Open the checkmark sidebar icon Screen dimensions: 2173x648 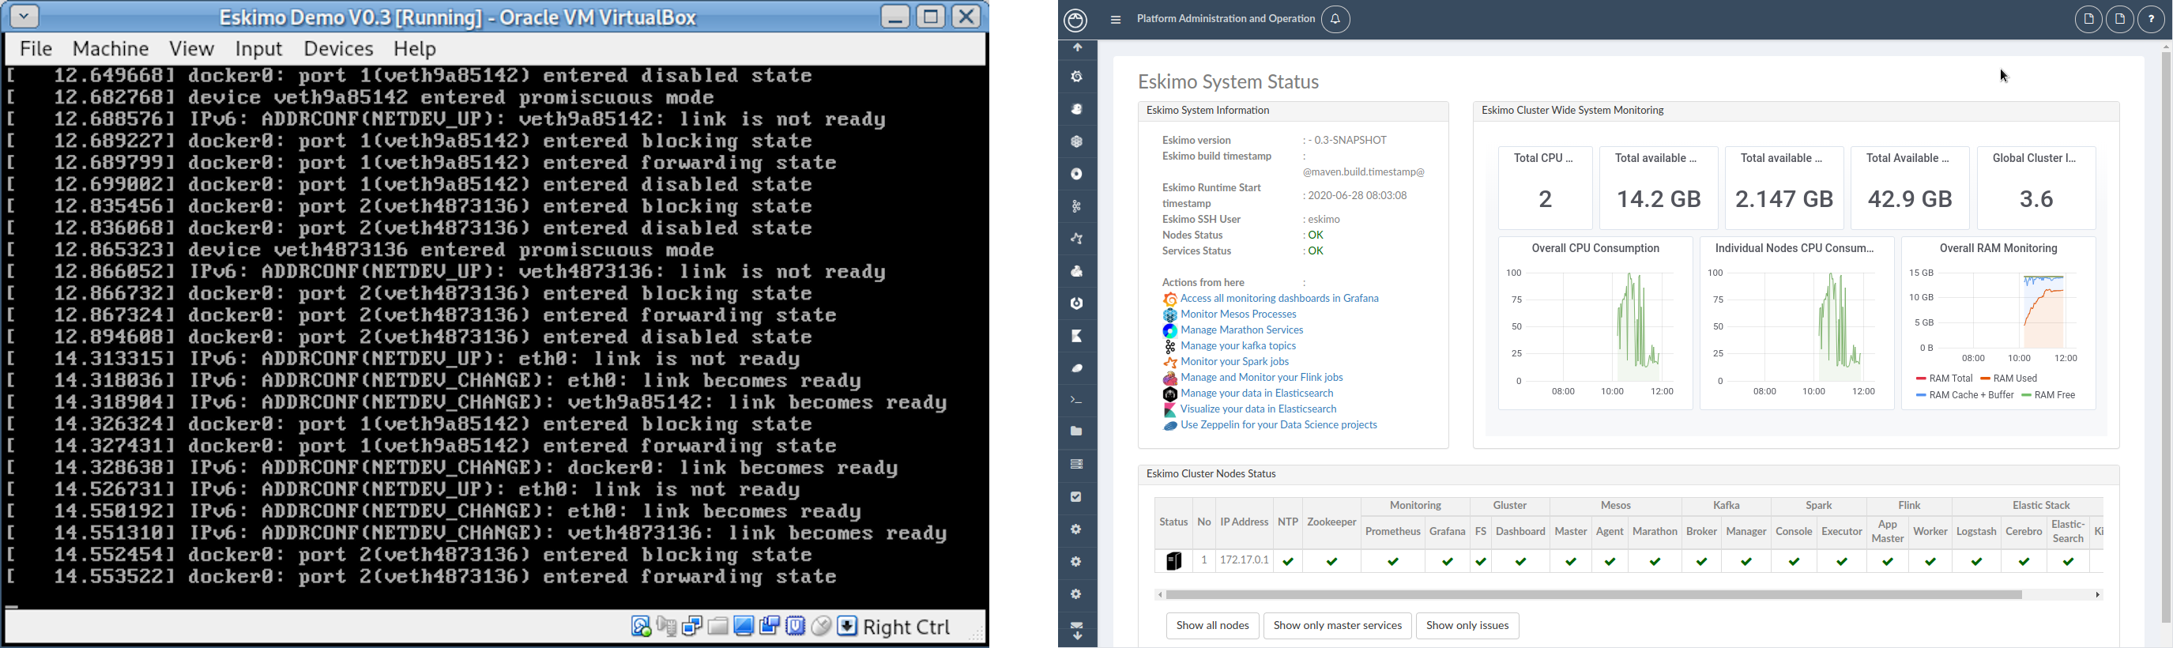coord(1077,497)
